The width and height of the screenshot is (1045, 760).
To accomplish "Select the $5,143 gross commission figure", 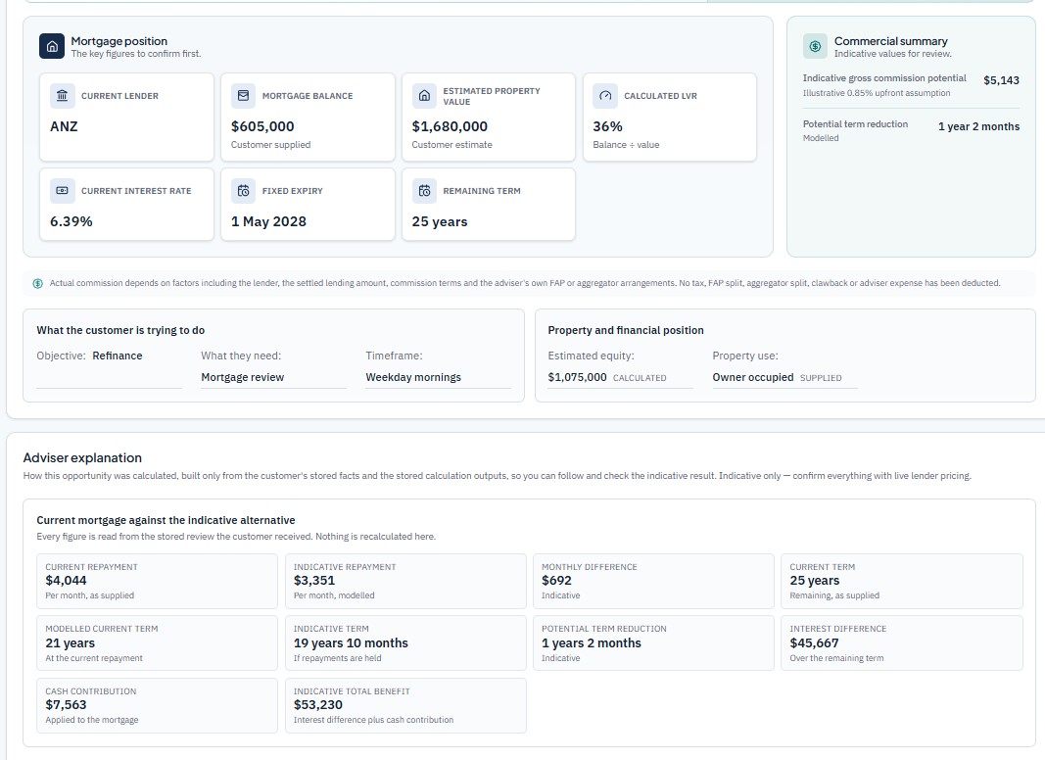I will (1001, 80).
